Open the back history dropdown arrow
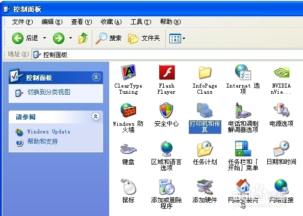 [44, 38]
